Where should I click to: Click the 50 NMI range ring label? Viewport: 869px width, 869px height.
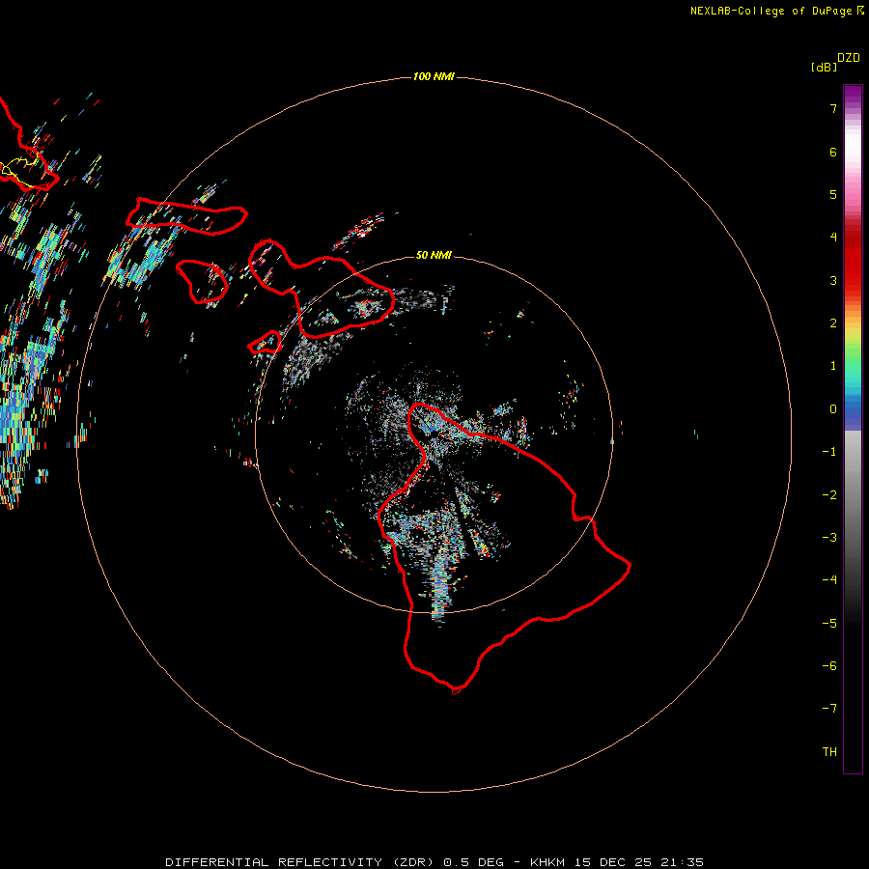point(434,255)
